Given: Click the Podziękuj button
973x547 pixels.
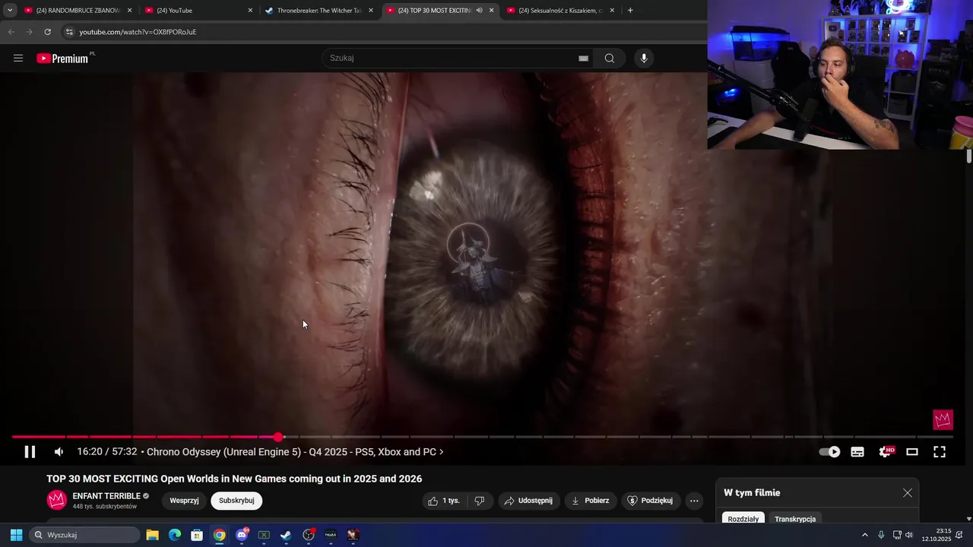Looking at the screenshot, I should 651,501.
